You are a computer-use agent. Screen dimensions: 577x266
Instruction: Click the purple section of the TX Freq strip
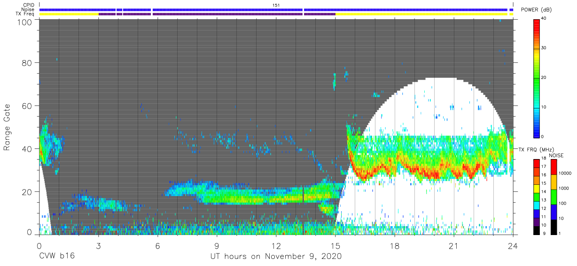217,14
